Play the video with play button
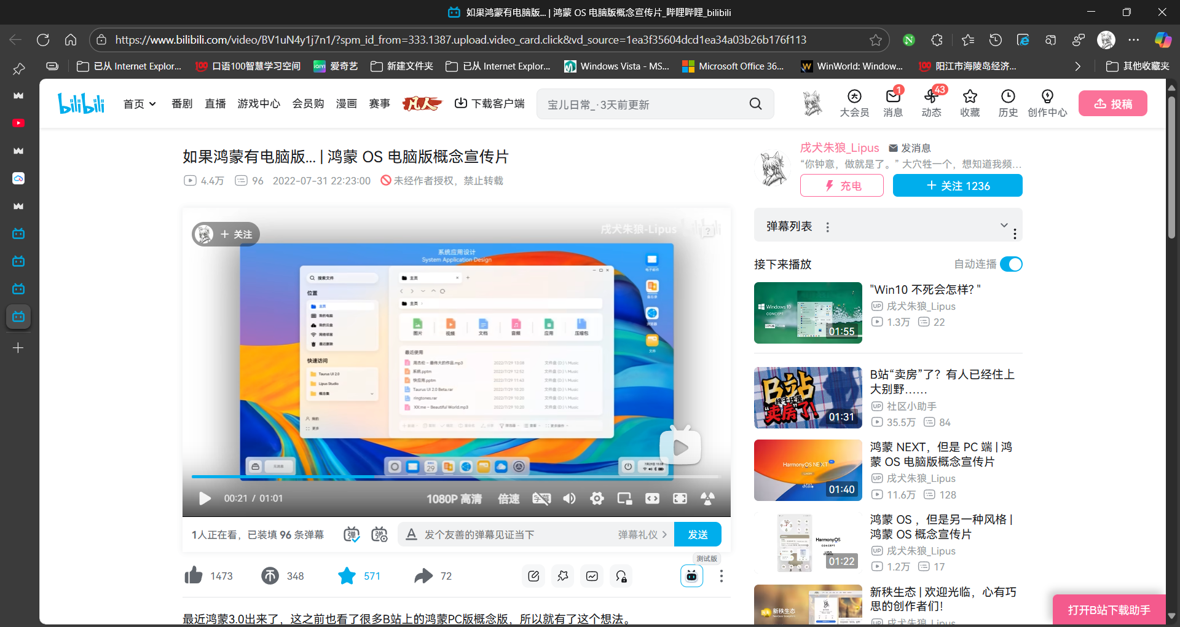1180x627 pixels. tap(205, 499)
